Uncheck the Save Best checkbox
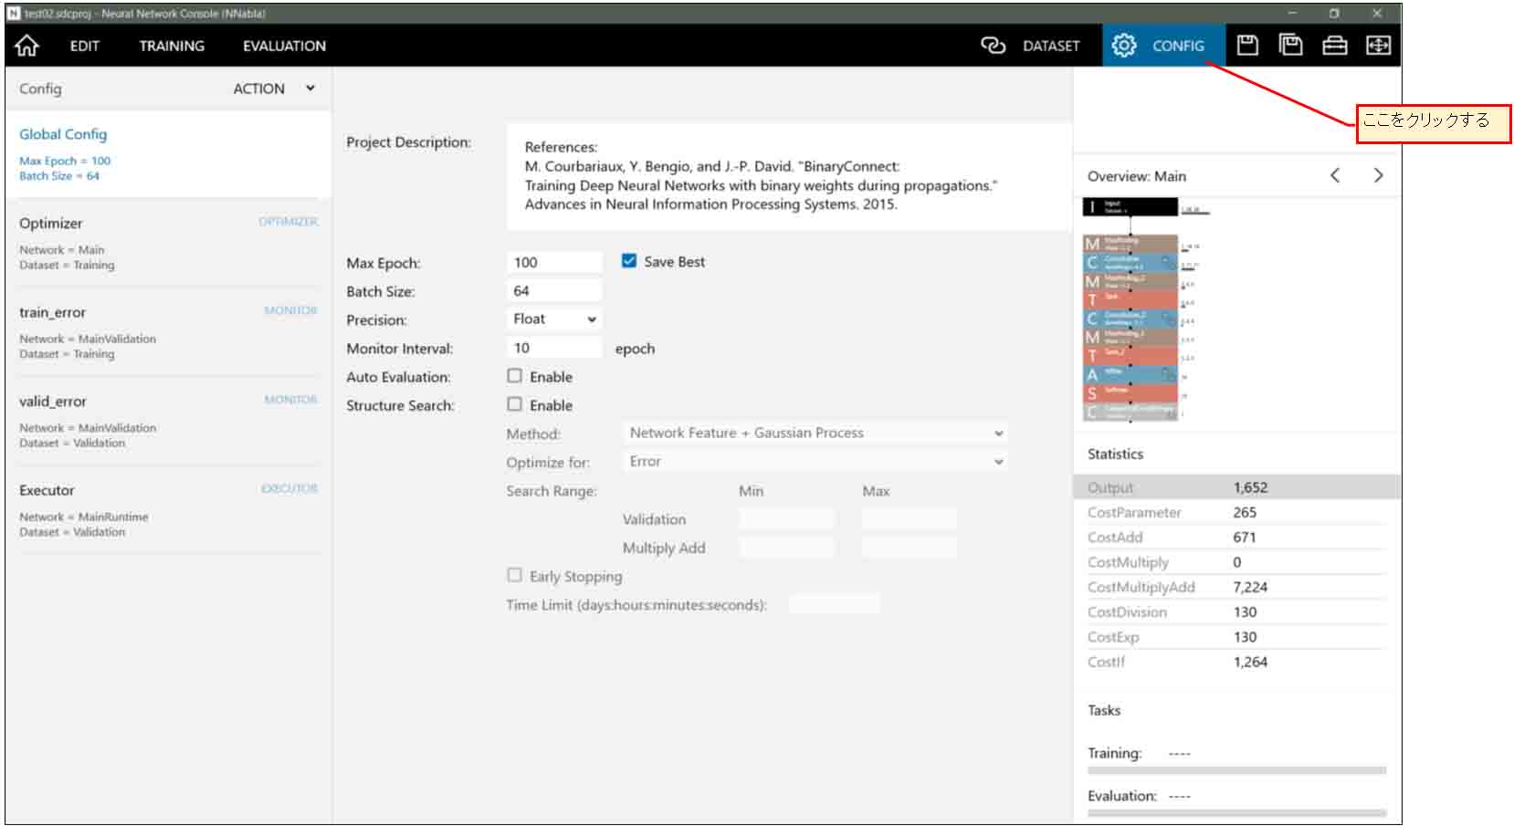Image resolution: width=1514 pixels, height=826 pixels. [x=629, y=261]
